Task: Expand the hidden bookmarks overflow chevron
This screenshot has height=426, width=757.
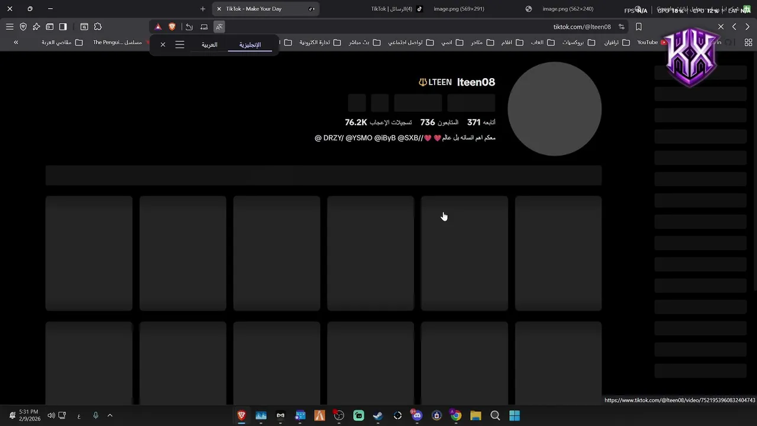Action: [16, 43]
